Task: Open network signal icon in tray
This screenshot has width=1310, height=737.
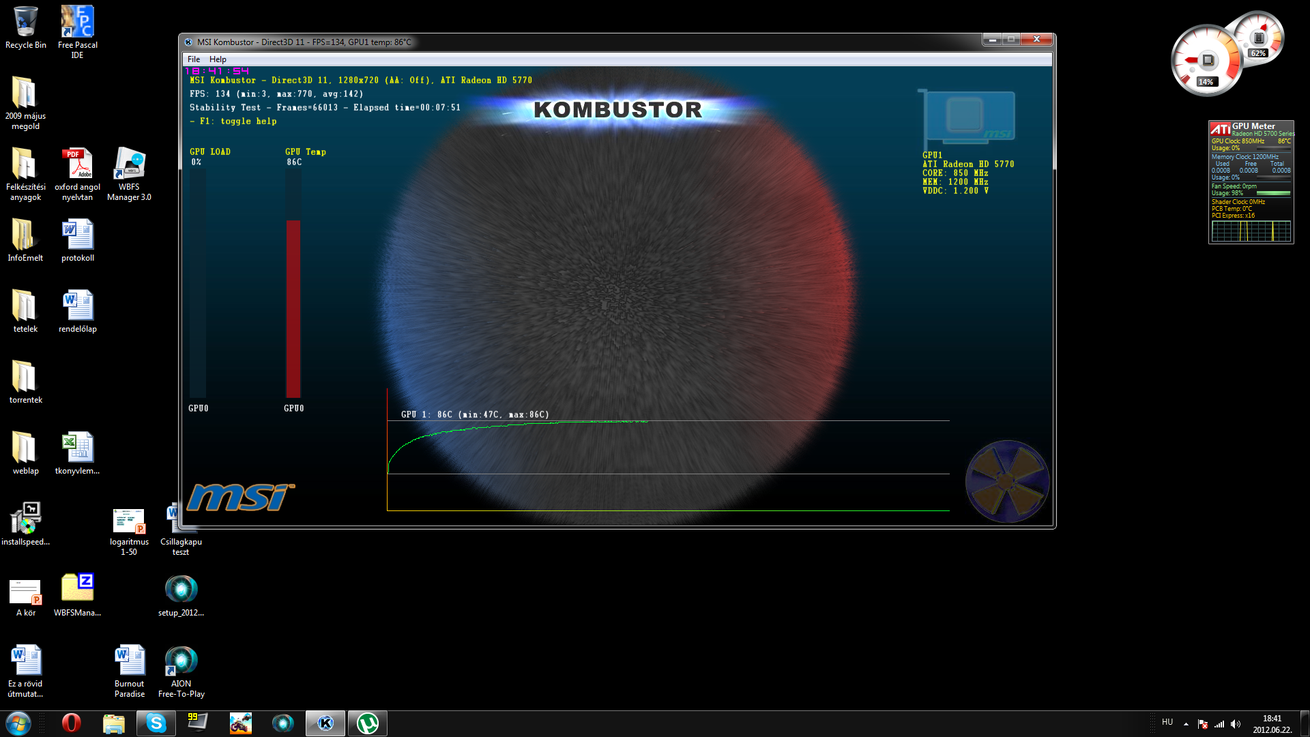Action: [x=1219, y=724]
